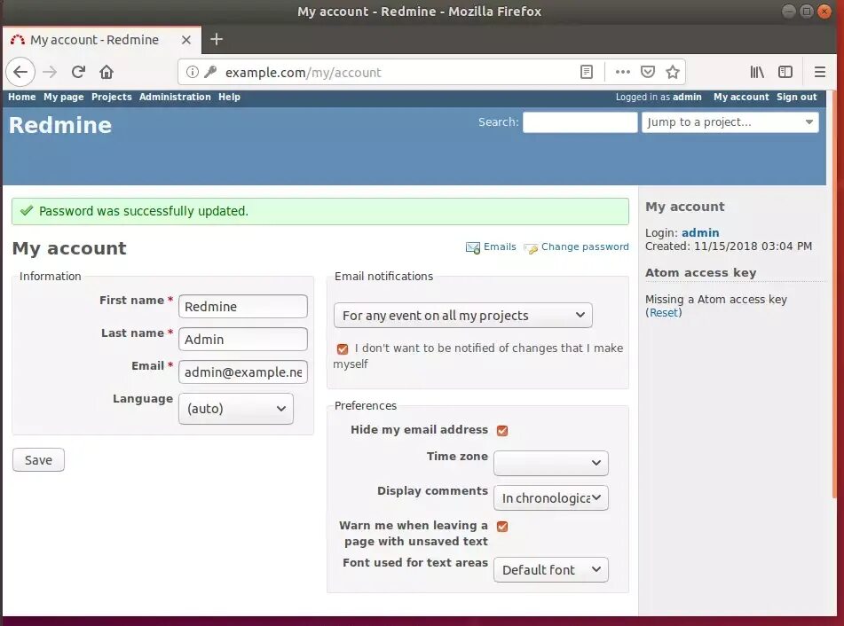This screenshot has width=844, height=626.
Task: Click the saved login key icon
Action: click(210, 72)
